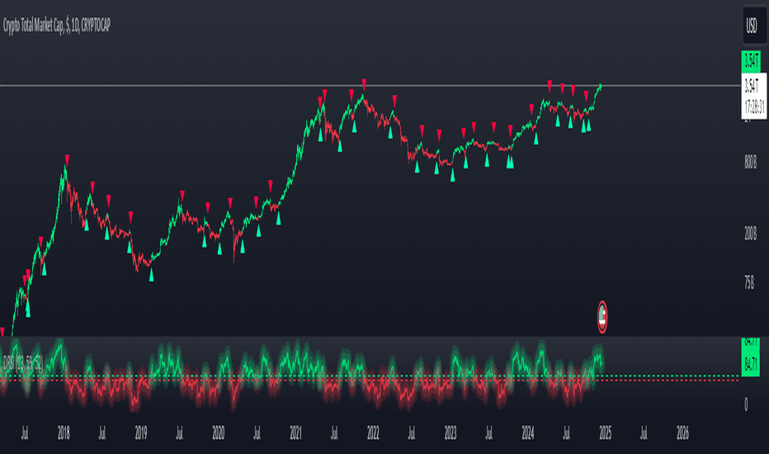Click the 2024 label on time axis
Viewport: 769px width, 454px height.
click(528, 433)
